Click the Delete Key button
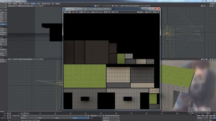This screenshot has height=121, width=216. coord(111,120)
